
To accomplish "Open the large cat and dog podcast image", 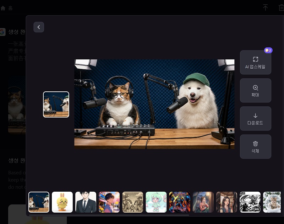I will click(154, 104).
